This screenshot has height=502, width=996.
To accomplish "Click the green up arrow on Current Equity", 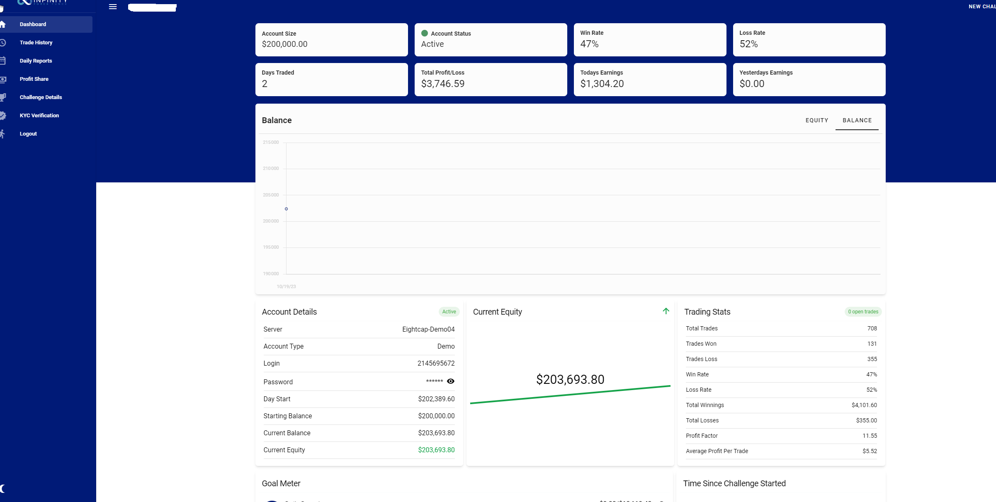I will (x=666, y=311).
